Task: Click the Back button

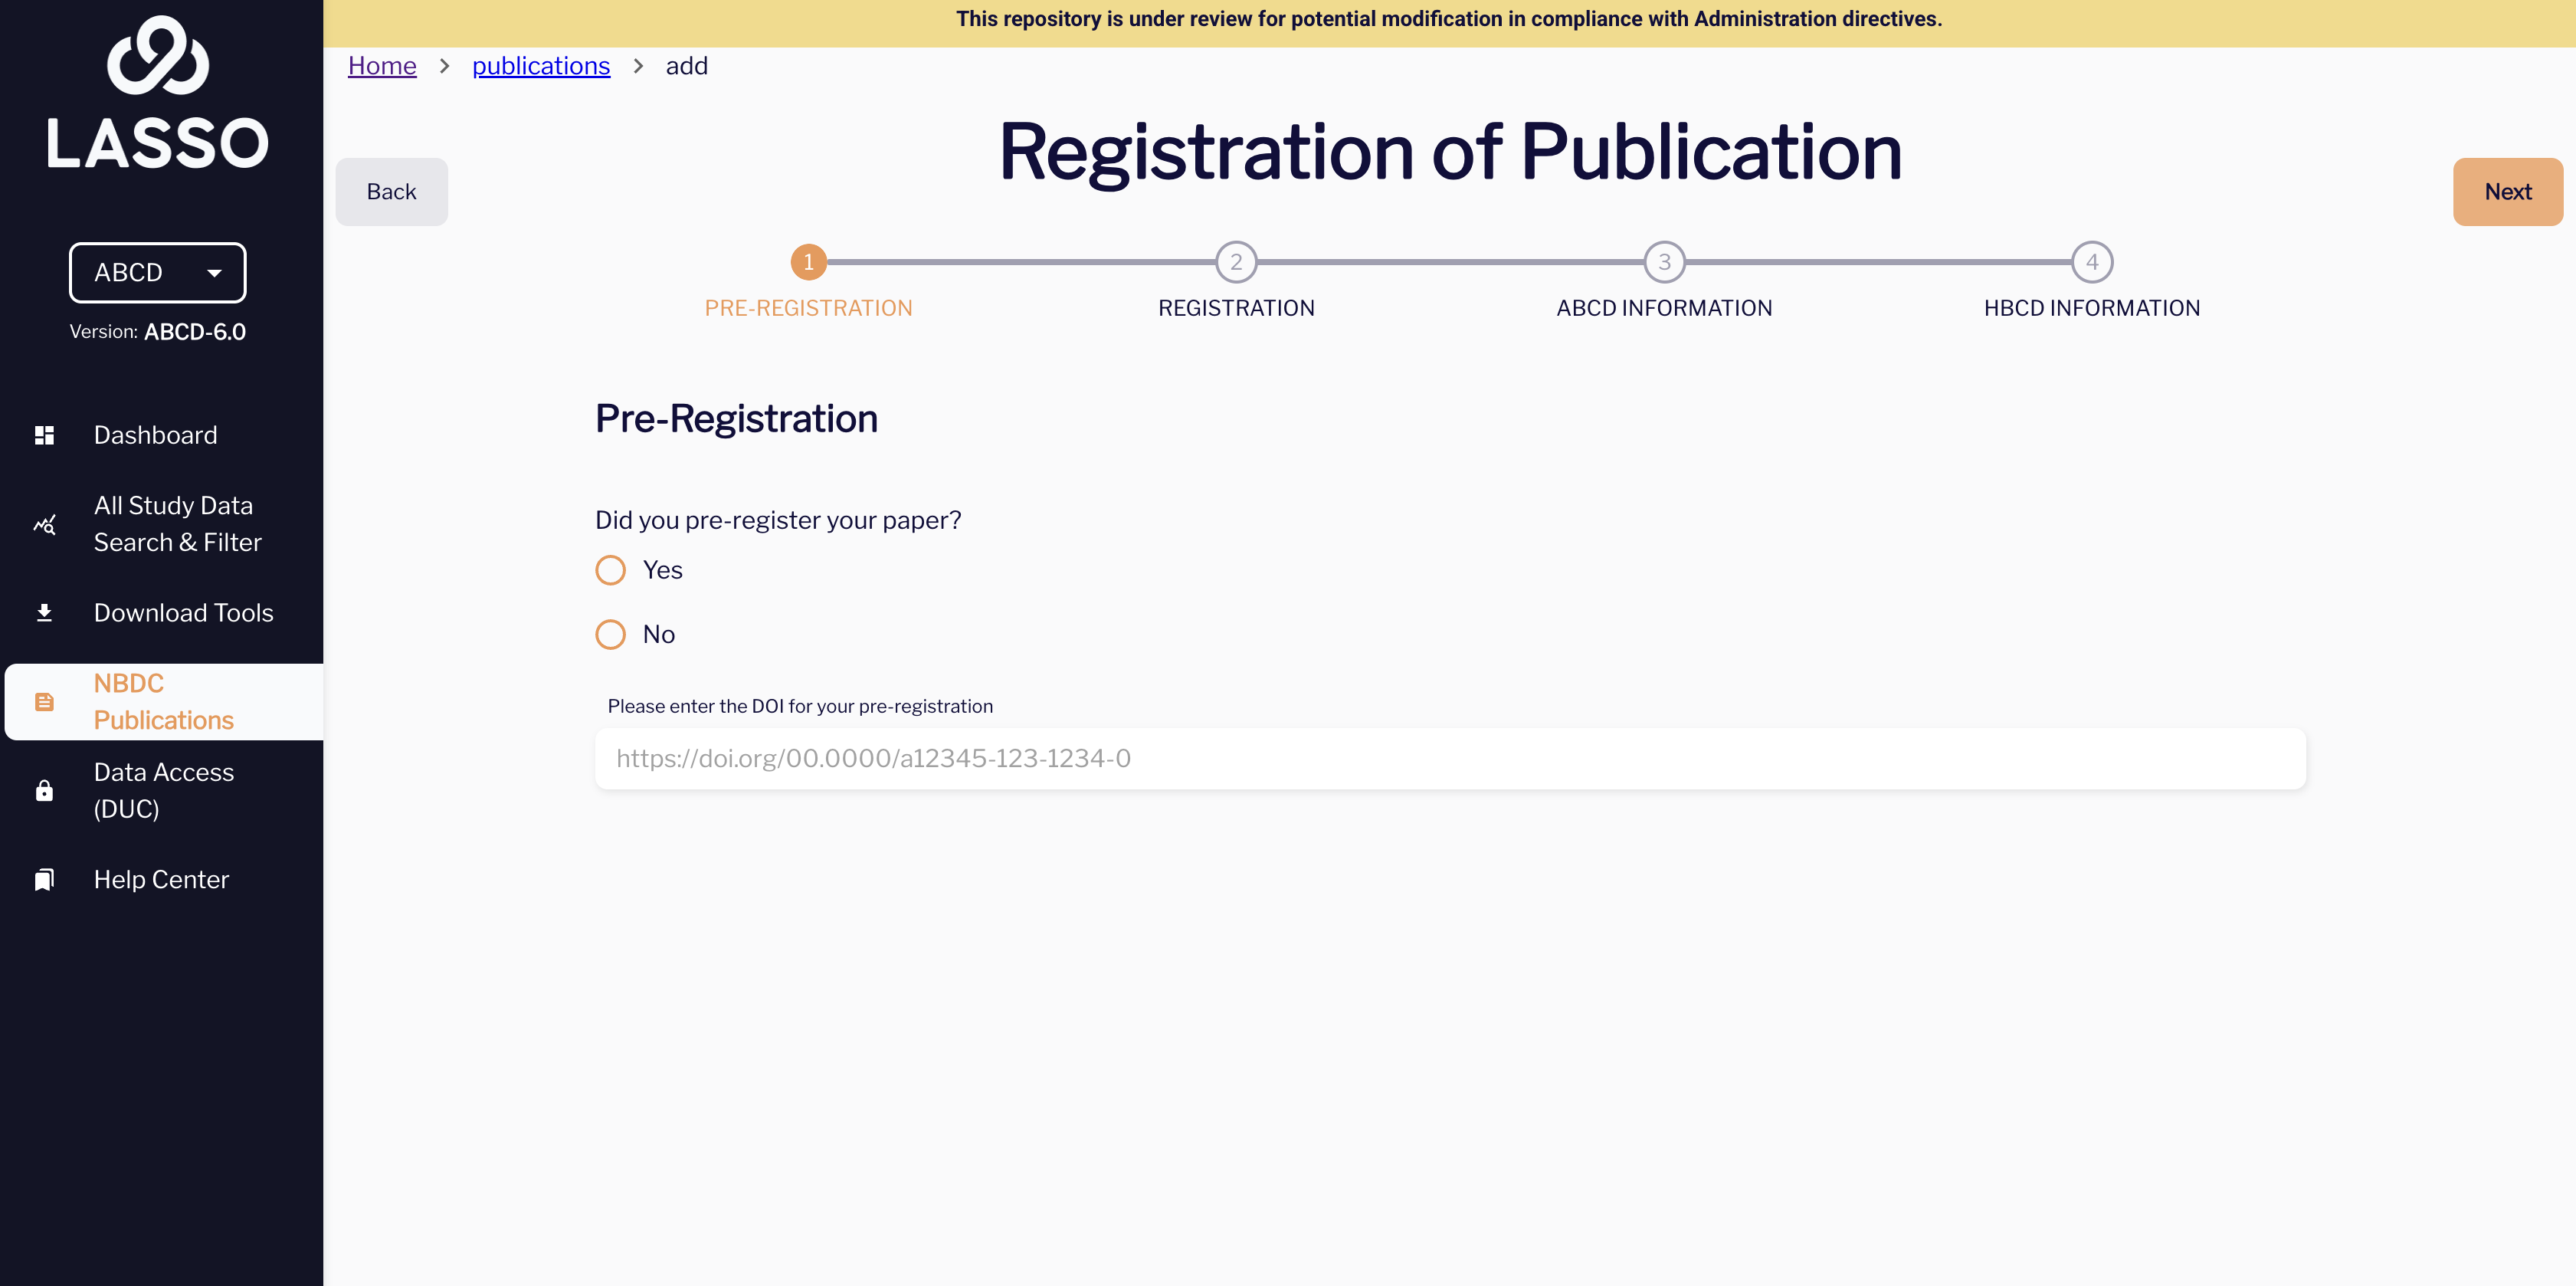Action: click(391, 192)
